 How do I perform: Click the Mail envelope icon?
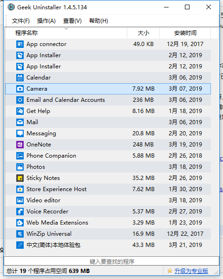[x=20, y=122]
